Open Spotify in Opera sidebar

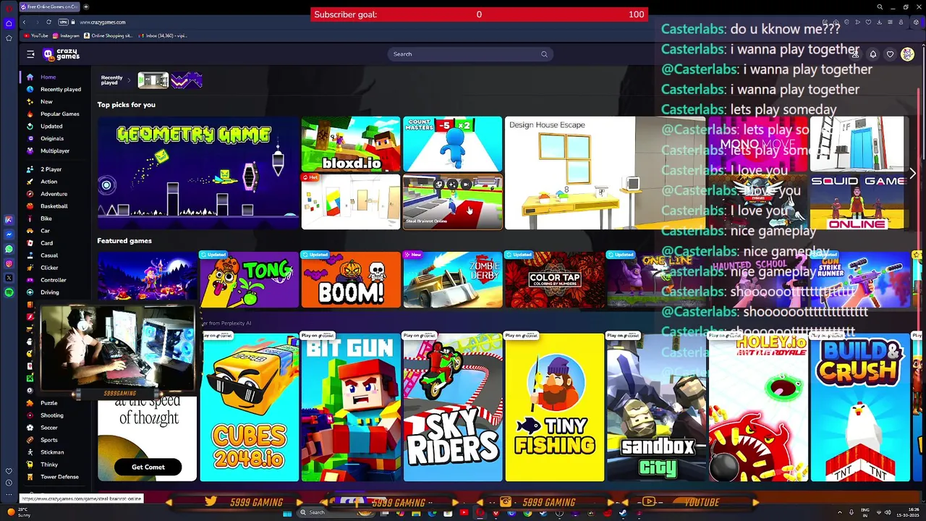tap(9, 292)
